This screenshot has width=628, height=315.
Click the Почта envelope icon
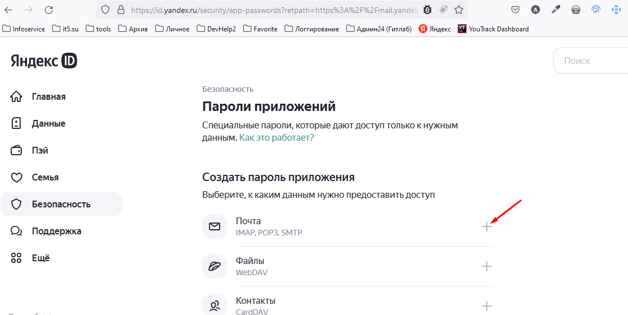(215, 226)
